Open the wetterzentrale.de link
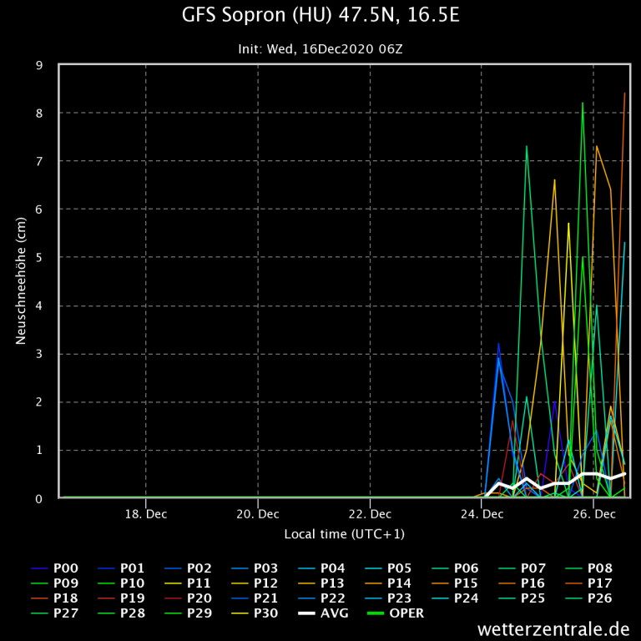 [x=553, y=628]
